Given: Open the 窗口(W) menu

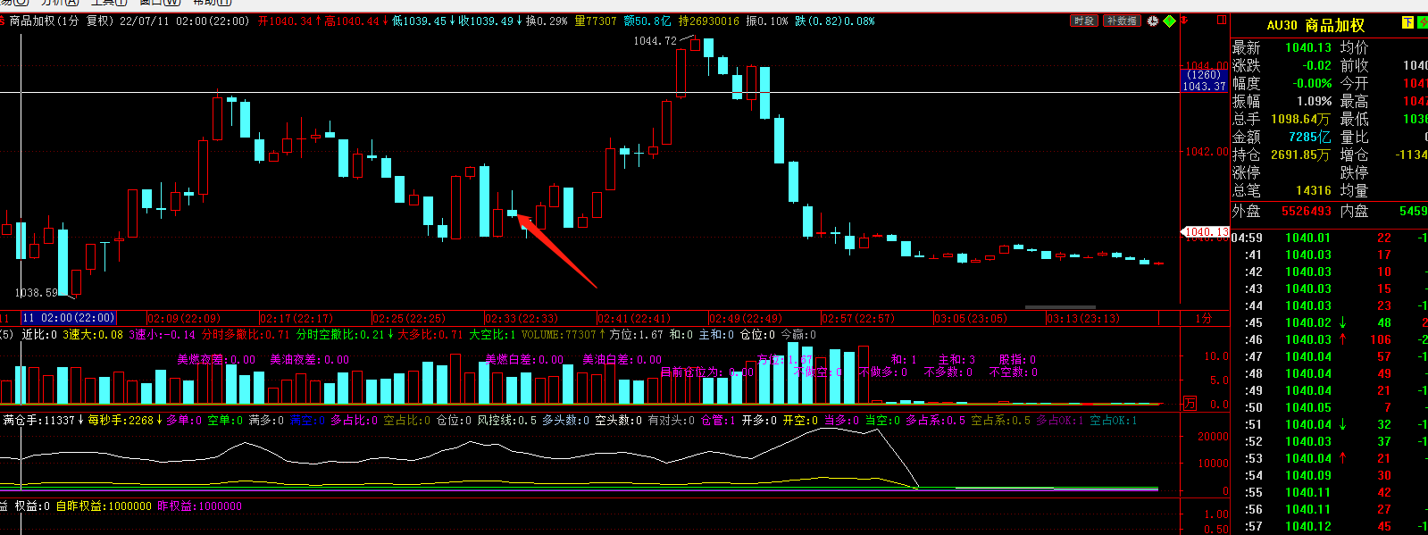Looking at the screenshot, I should point(161,3).
